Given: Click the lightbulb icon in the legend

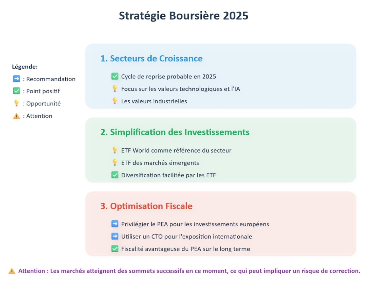Looking at the screenshot, I should (x=16, y=103).
